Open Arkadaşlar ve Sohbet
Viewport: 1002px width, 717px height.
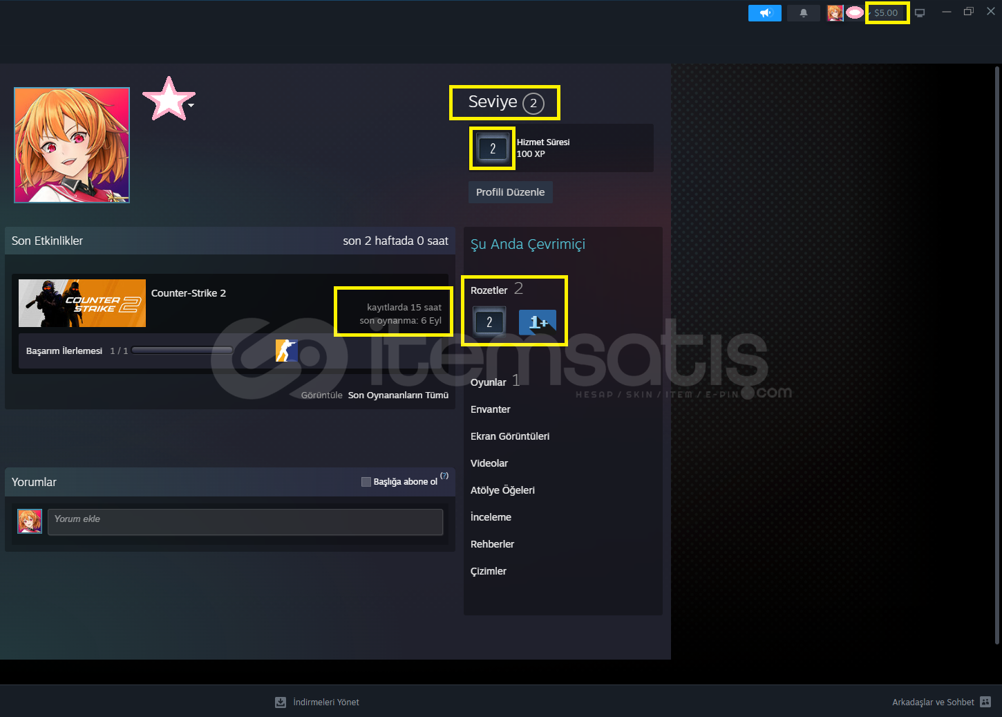933,702
